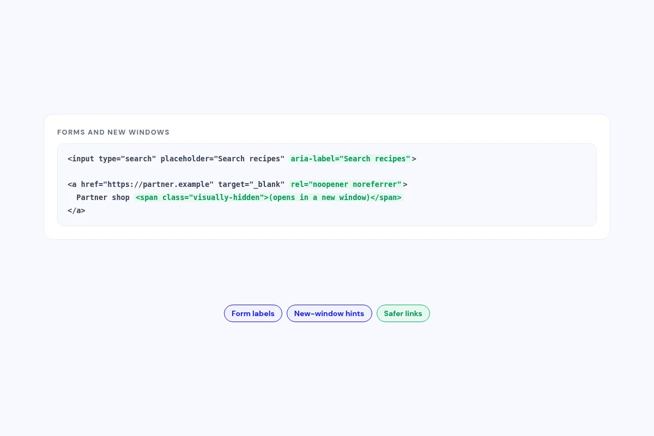Click the (opens in a new window) text
The height and width of the screenshot is (436, 654).
tap(320, 197)
